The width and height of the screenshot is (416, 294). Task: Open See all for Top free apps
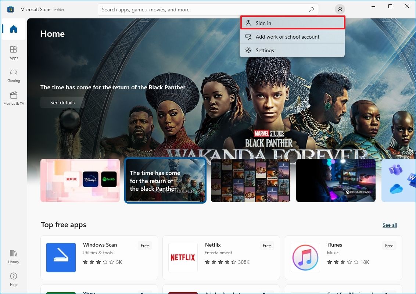(390, 225)
